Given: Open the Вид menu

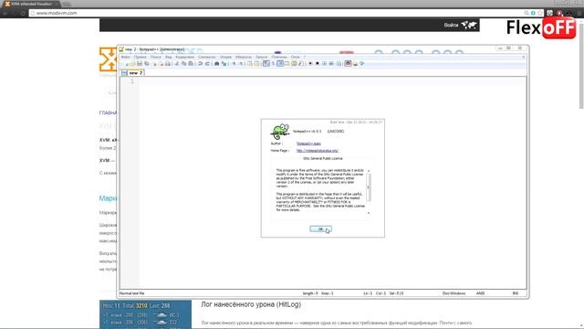Looking at the screenshot, I should [x=168, y=57].
